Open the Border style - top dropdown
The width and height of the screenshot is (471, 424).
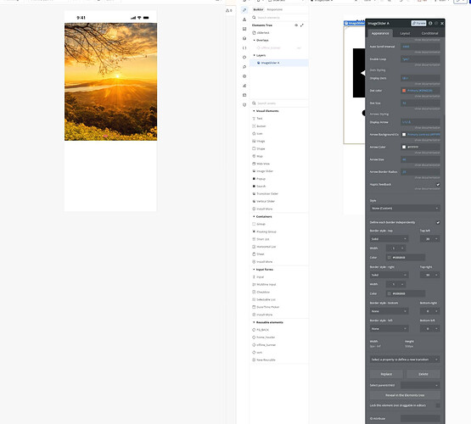point(389,239)
